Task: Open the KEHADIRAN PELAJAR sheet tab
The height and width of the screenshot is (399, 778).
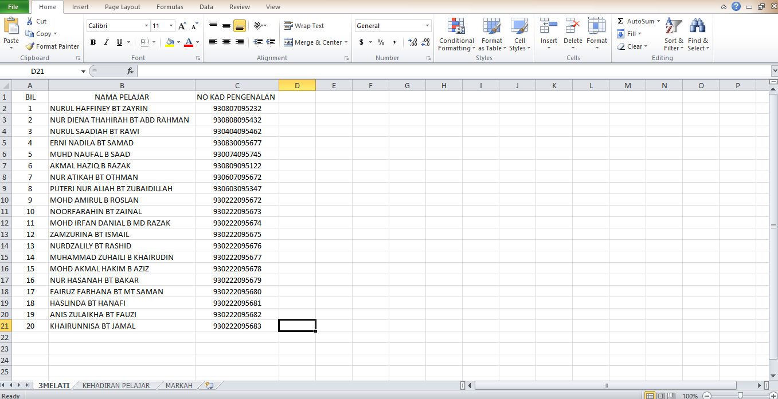Action: point(116,386)
